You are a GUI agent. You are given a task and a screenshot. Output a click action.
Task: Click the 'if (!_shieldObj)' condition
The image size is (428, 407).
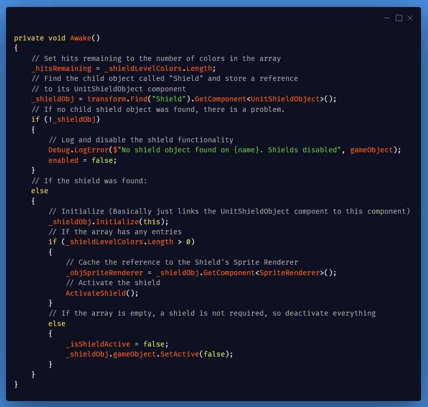tap(65, 119)
